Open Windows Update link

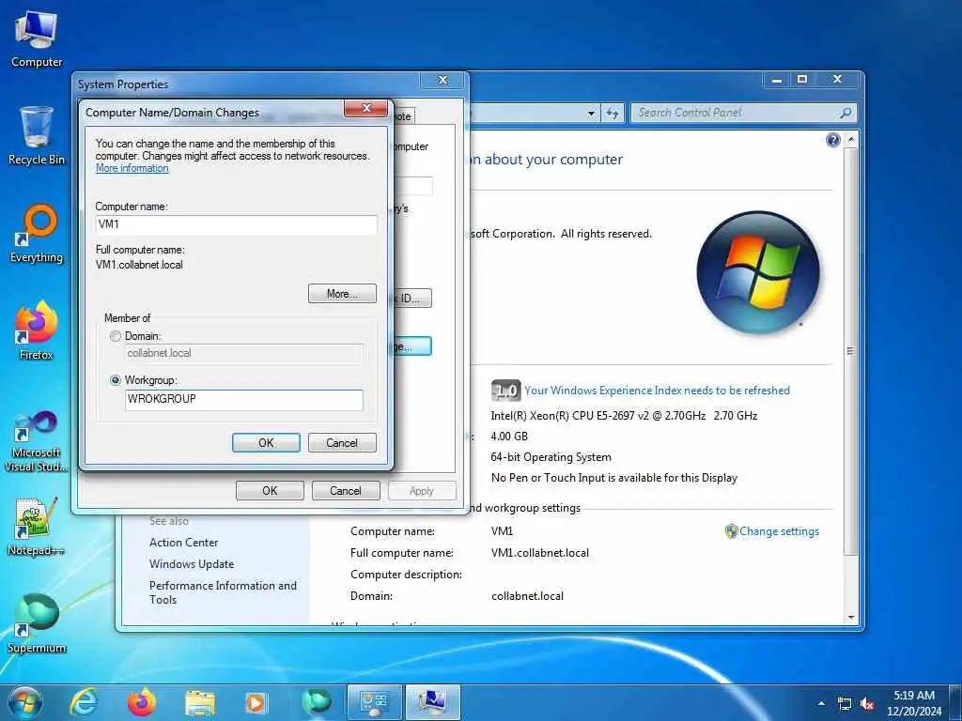192,564
